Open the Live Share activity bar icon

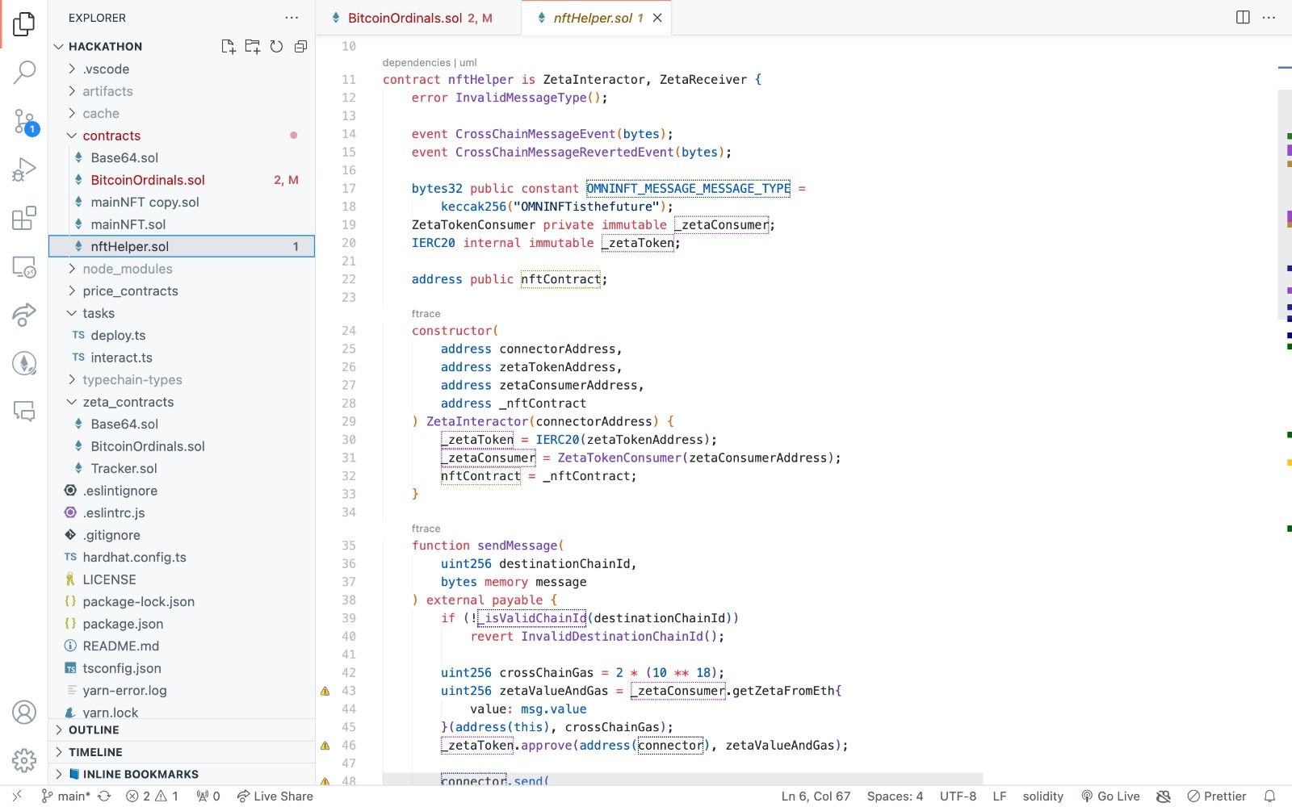coord(24,315)
